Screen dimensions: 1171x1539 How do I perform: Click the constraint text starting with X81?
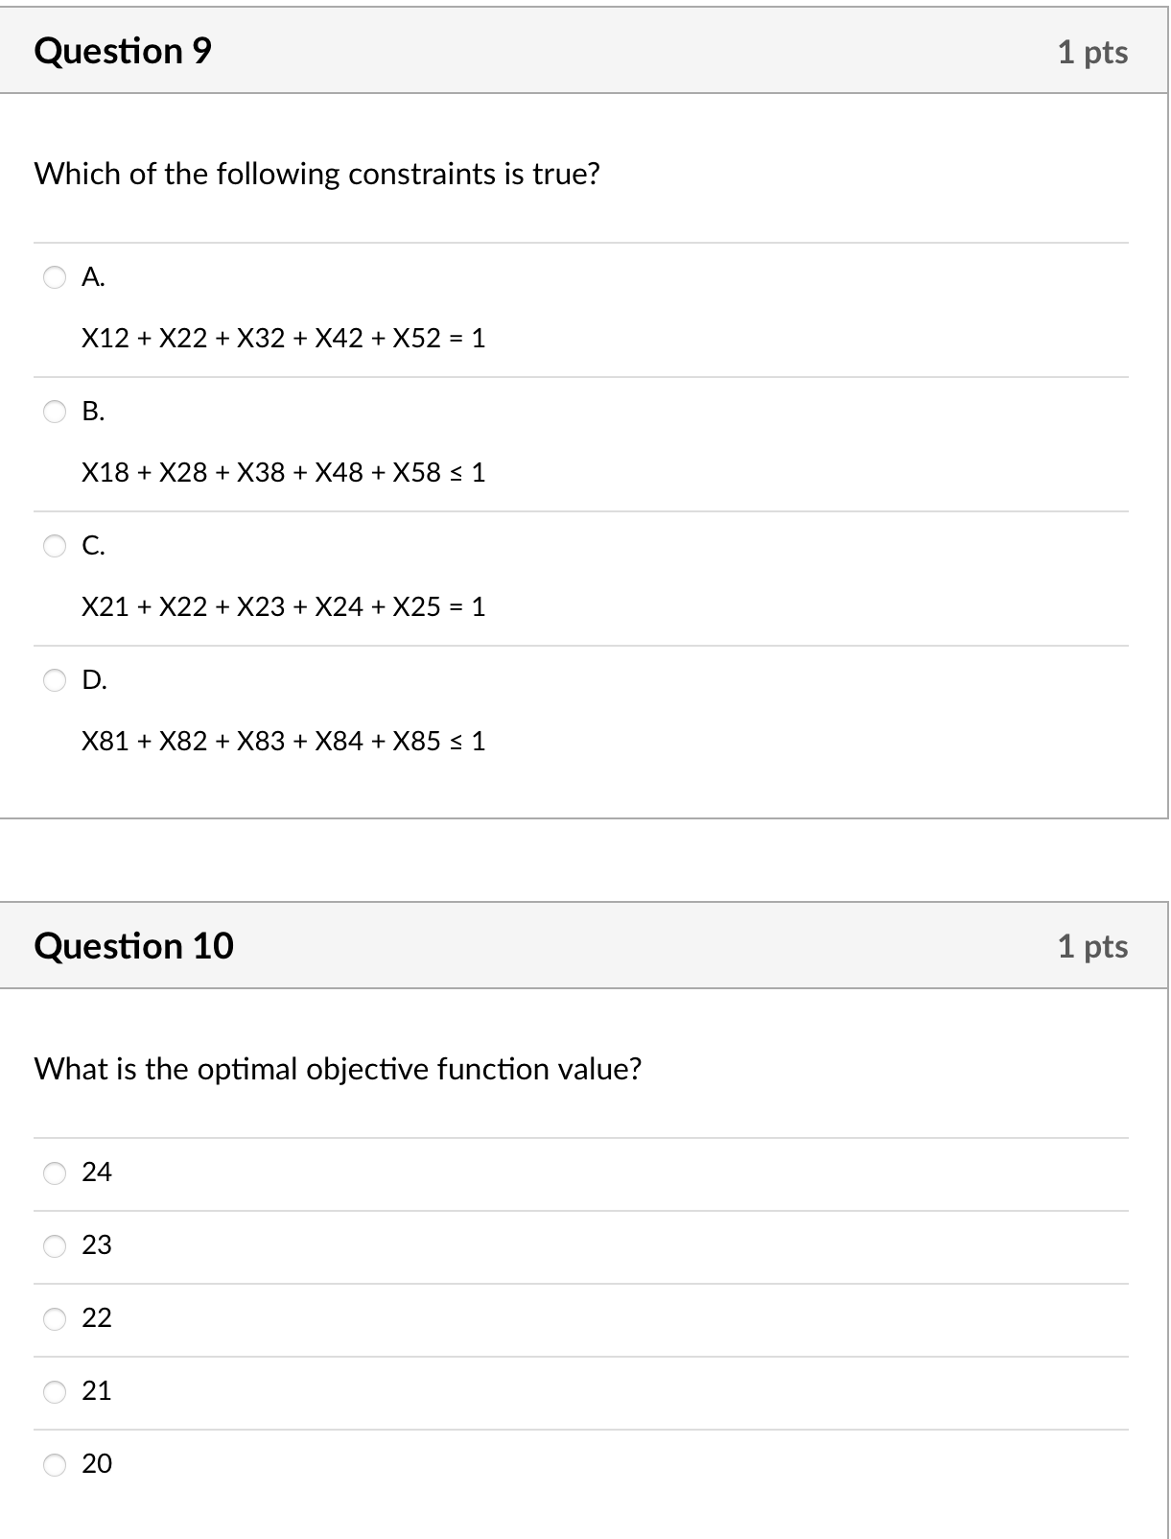(283, 741)
